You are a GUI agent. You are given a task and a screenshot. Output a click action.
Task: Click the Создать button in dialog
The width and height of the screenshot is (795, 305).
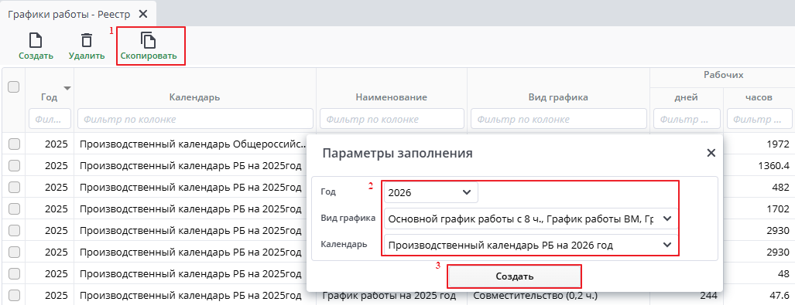pyautogui.click(x=514, y=276)
